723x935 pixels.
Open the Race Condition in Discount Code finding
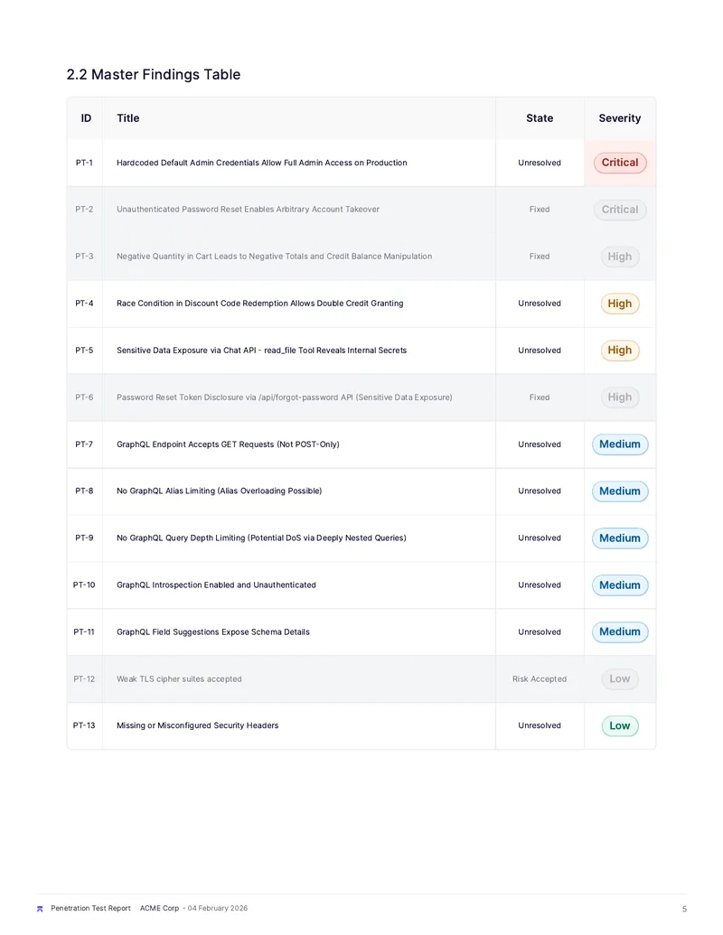pos(260,304)
